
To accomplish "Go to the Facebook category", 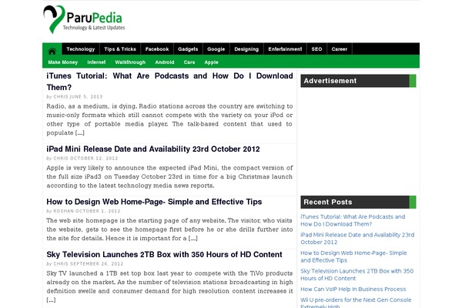I will coord(157,49).
